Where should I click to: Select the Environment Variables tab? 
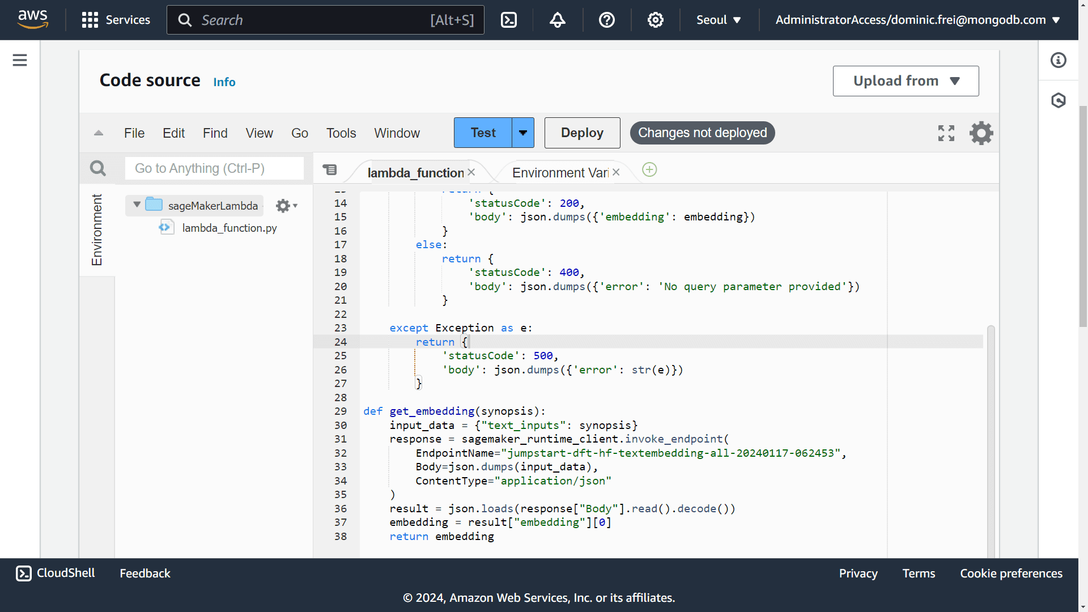(x=560, y=173)
